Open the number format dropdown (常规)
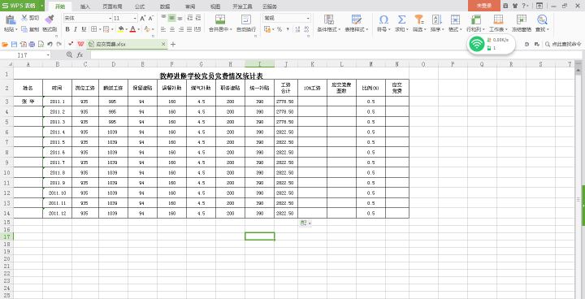This screenshot has height=299, width=585. [x=308, y=19]
